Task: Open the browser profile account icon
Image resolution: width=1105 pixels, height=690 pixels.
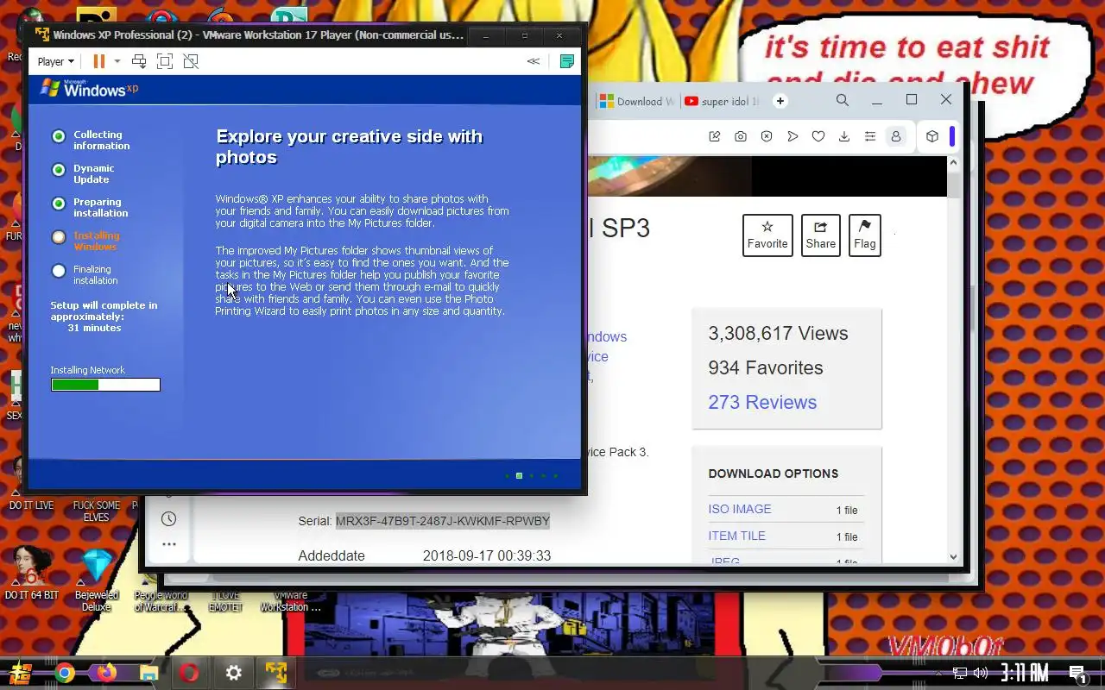Action: click(896, 136)
